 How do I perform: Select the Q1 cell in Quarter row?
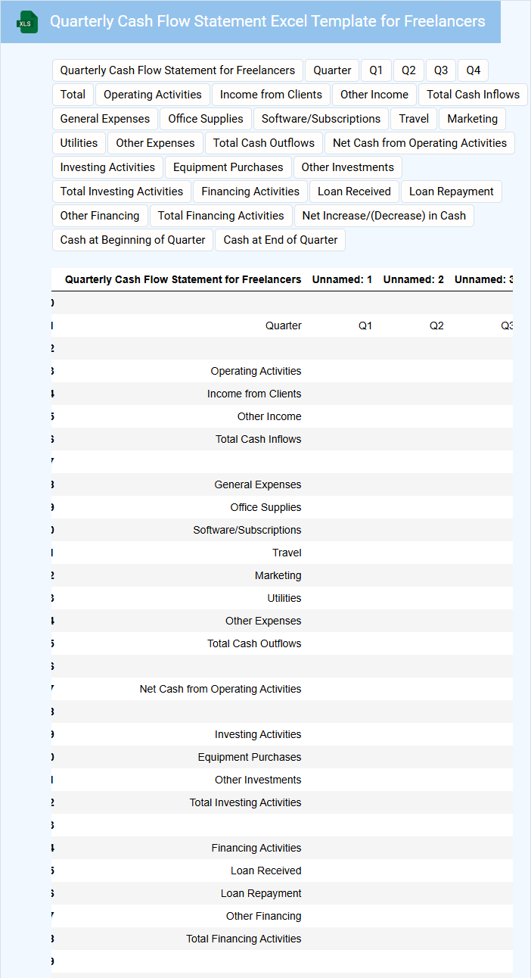365,325
